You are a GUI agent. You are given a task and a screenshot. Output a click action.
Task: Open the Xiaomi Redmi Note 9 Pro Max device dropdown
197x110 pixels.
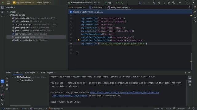(84, 3)
